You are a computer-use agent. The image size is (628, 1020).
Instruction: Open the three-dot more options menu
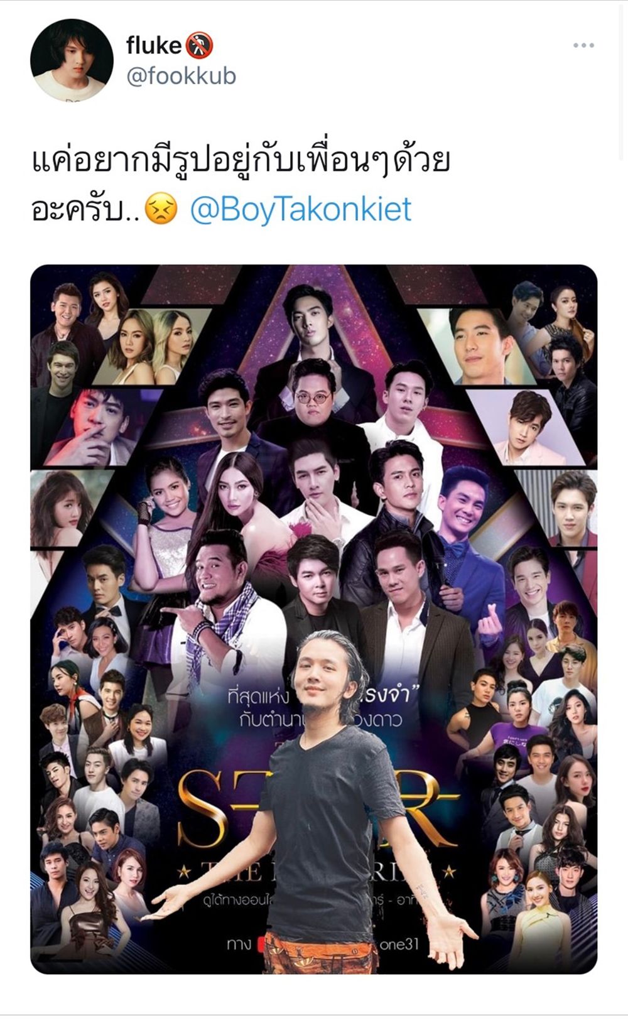click(x=583, y=45)
